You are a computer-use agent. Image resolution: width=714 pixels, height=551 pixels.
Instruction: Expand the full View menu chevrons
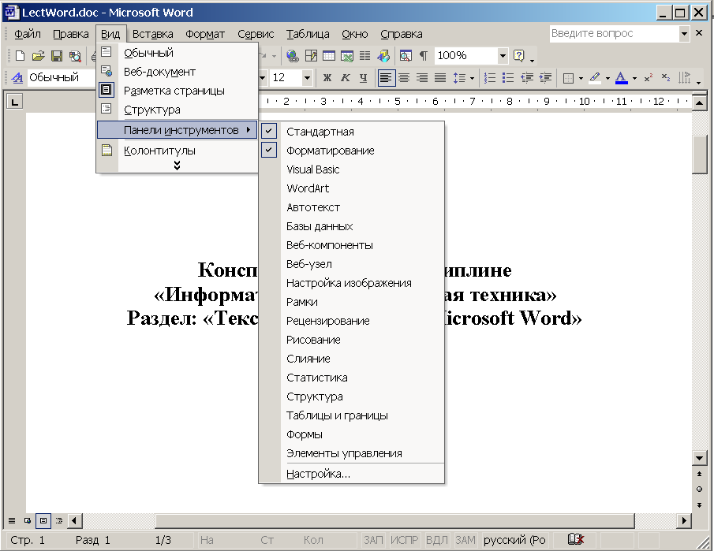coord(178,166)
